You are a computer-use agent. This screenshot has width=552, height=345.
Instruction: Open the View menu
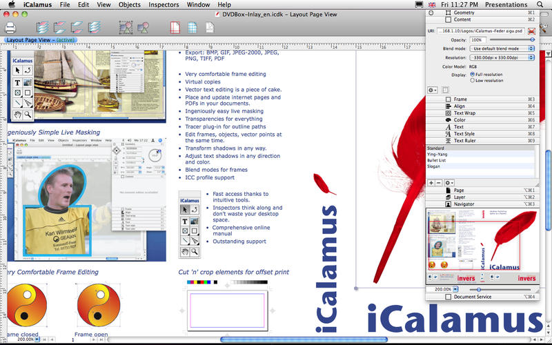[x=104, y=5]
